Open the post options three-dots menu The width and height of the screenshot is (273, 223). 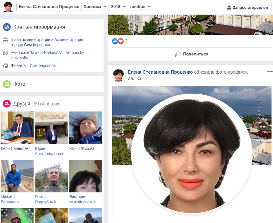pos(270,71)
